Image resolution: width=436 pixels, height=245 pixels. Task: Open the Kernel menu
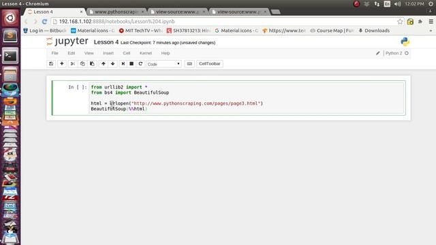146,53
